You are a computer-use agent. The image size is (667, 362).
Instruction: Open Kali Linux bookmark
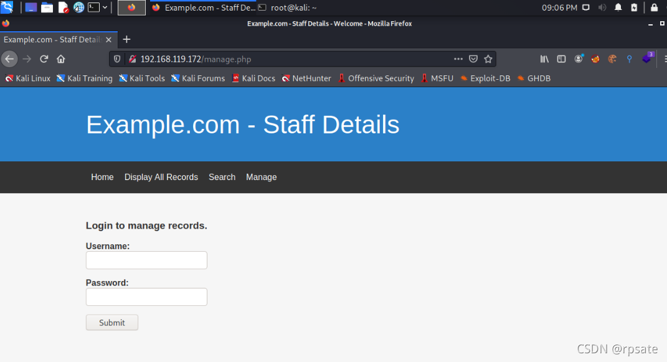27,79
